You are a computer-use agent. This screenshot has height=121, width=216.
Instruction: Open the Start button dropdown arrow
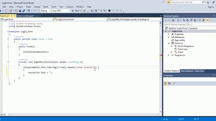click(x=80, y=11)
